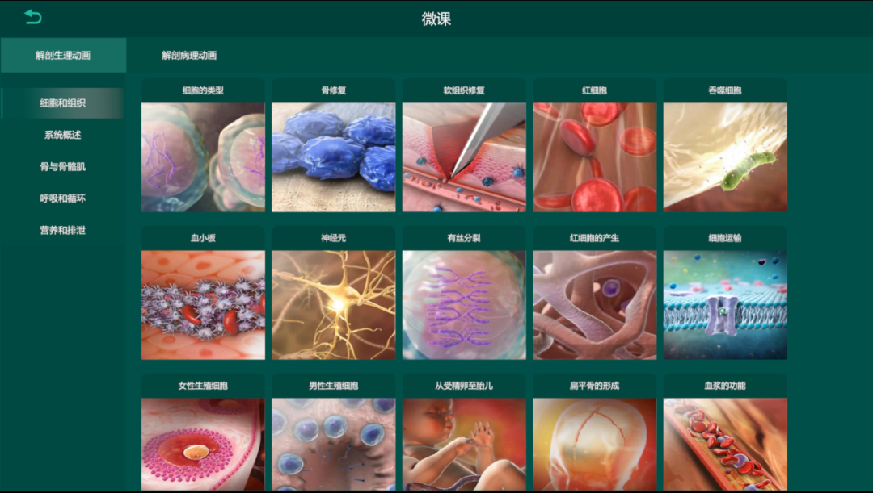This screenshot has width=873, height=493.
Task: Click the 扁平骨的形成 skull thumbnail
Action: (x=595, y=444)
